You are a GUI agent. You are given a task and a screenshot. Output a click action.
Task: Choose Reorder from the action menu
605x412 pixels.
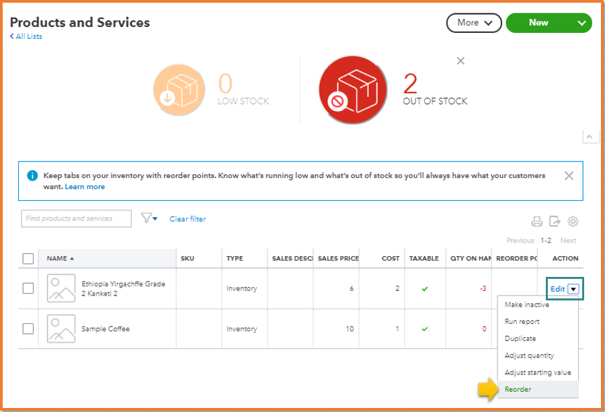[x=518, y=389]
